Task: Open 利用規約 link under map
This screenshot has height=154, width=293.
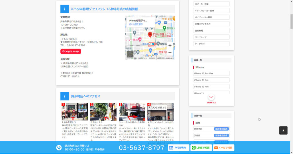Action: click(x=152, y=58)
